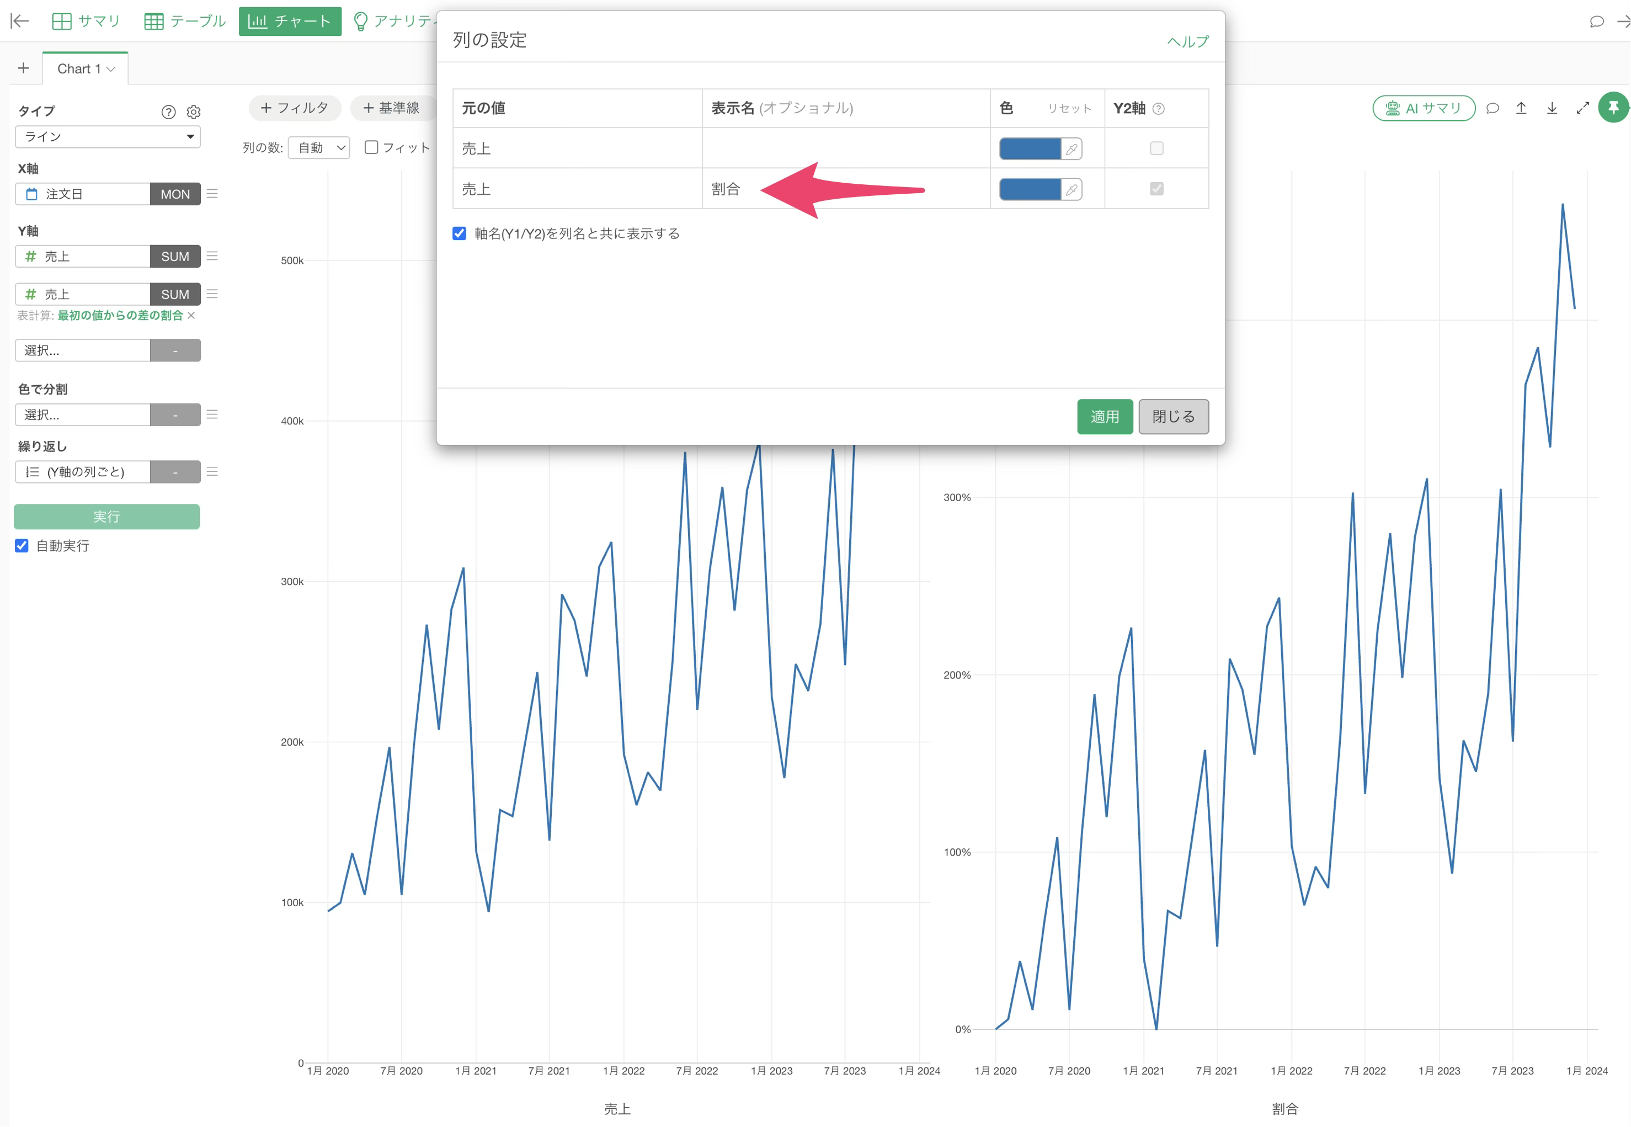
Task: Switch to the テーブル tab
Action: pos(185,21)
